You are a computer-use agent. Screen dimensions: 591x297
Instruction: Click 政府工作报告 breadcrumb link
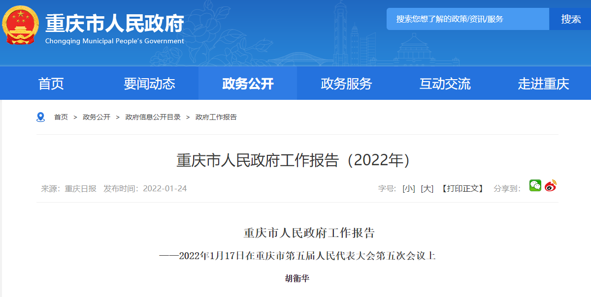click(x=216, y=117)
